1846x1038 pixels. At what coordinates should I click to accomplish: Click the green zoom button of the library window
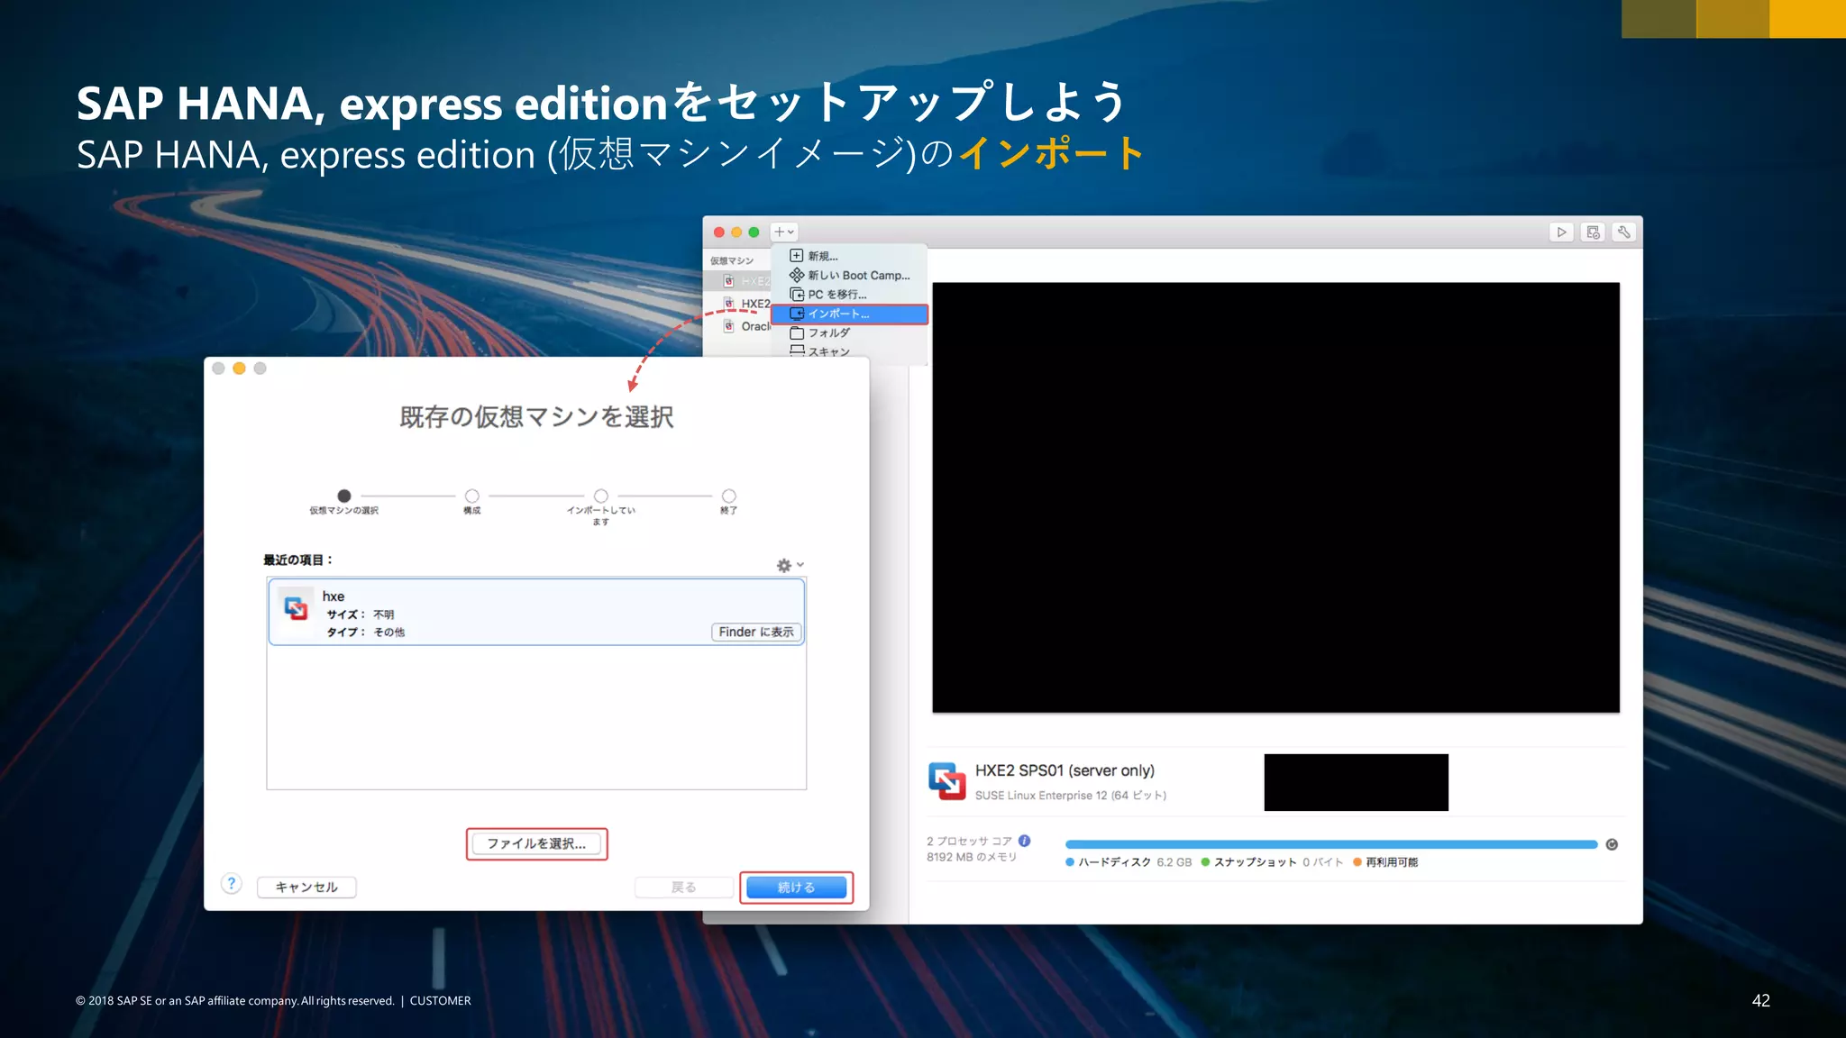point(754,232)
